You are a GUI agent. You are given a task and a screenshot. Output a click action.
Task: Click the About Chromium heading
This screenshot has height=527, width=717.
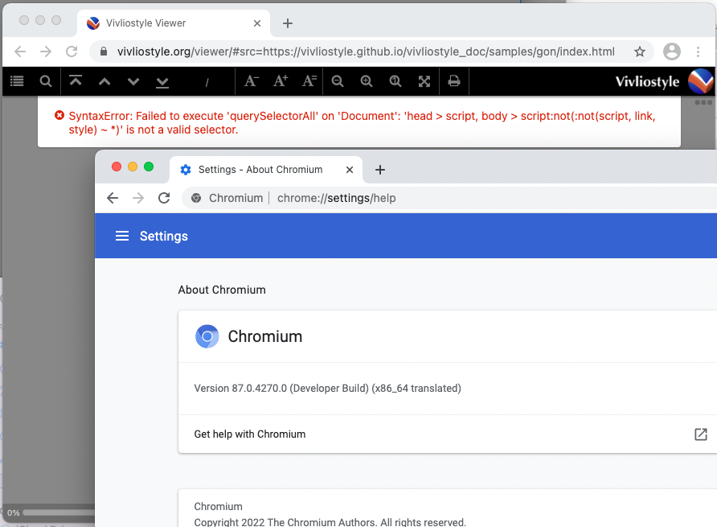click(222, 290)
